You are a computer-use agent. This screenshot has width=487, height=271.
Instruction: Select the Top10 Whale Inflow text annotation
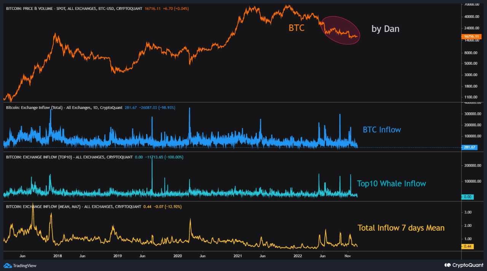(x=391, y=183)
